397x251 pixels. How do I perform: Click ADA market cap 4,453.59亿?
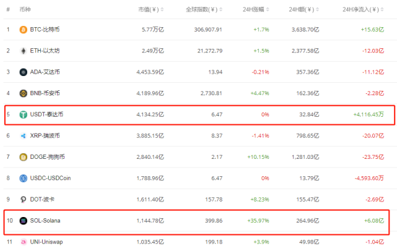point(150,72)
